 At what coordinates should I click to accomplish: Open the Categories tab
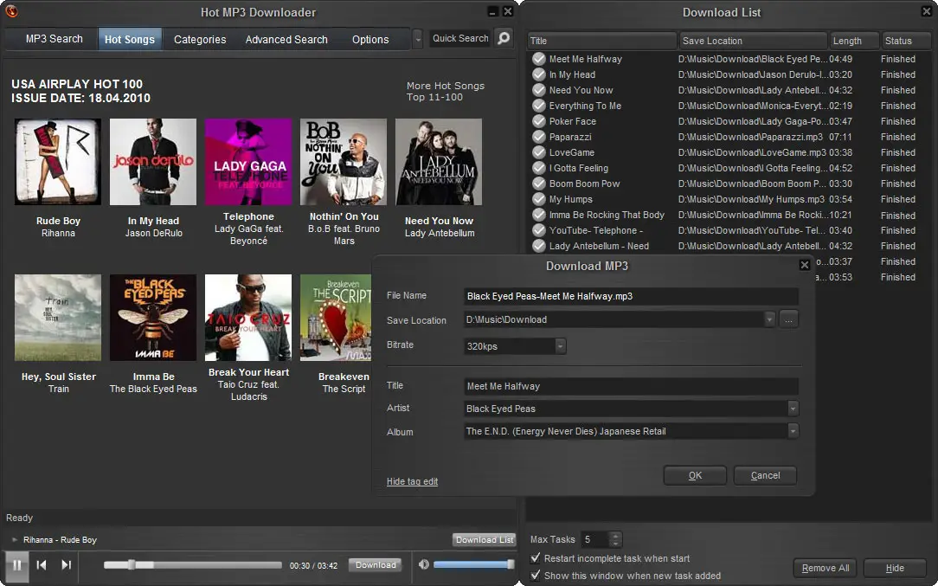coord(200,39)
